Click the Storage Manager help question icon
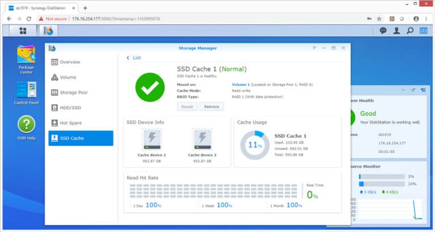The height and width of the screenshot is (232, 435). 314,48
